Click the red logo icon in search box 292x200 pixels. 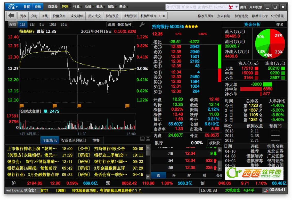click(231, 7)
